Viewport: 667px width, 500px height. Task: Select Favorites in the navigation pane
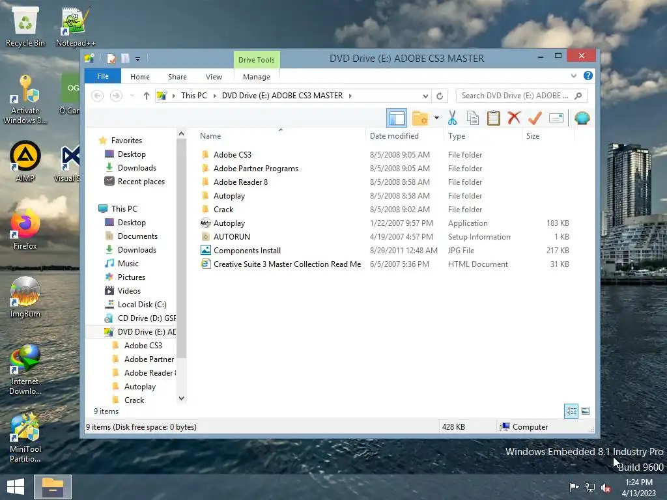click(x=126, y=141)
